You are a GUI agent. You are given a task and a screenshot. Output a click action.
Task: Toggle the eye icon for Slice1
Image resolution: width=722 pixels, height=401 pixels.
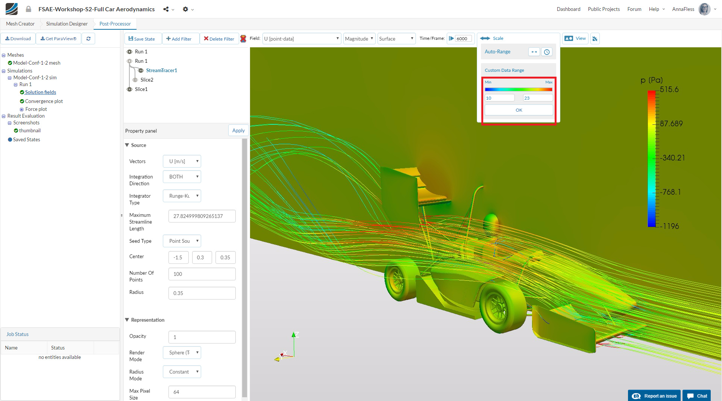(x=129, y=89)
